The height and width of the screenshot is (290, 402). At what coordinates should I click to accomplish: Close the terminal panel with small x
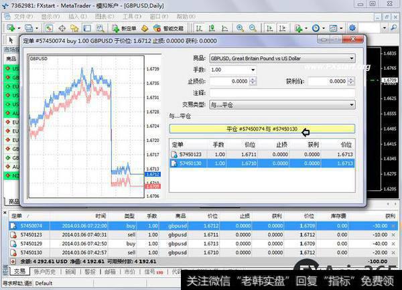coord(5,212)
